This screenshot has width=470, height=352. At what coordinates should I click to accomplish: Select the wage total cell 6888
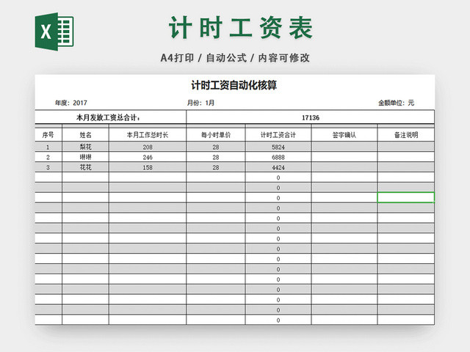click(278, 157)
